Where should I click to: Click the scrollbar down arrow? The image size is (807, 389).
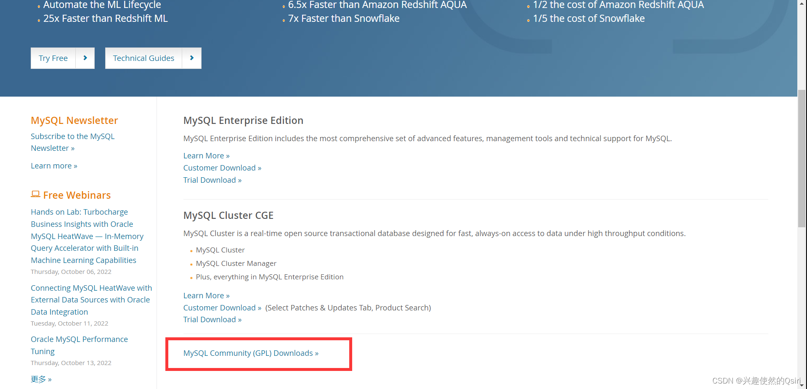[802, 385]
